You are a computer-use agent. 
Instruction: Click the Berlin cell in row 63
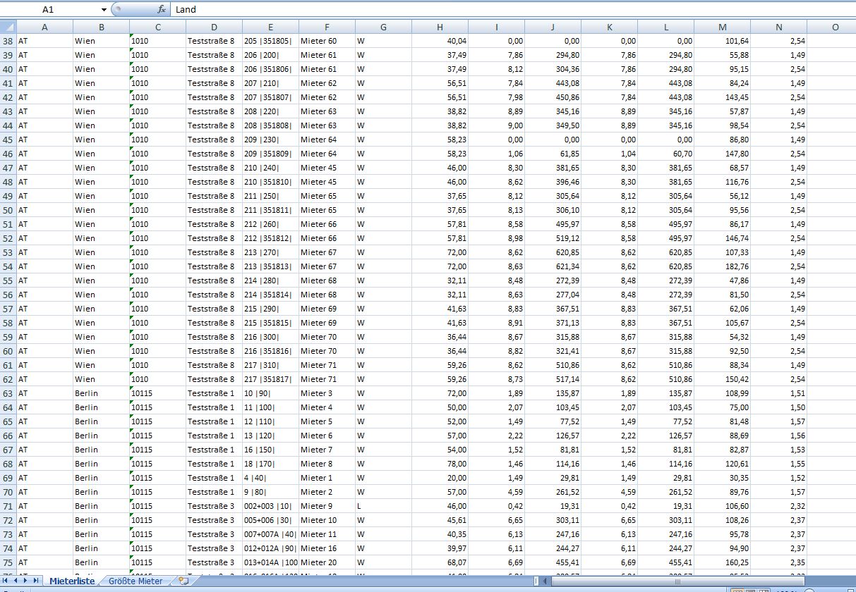101,393
